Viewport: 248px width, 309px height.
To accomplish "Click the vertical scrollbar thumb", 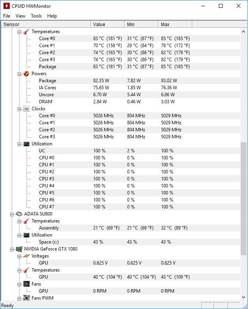I will [x=244, y=199].
